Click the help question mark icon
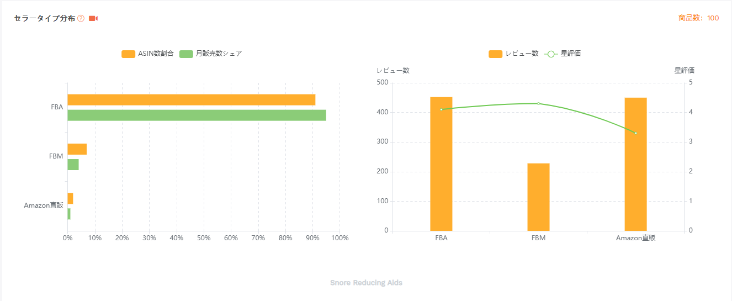Viewport: 732px width, 301px height. (81, 18)
